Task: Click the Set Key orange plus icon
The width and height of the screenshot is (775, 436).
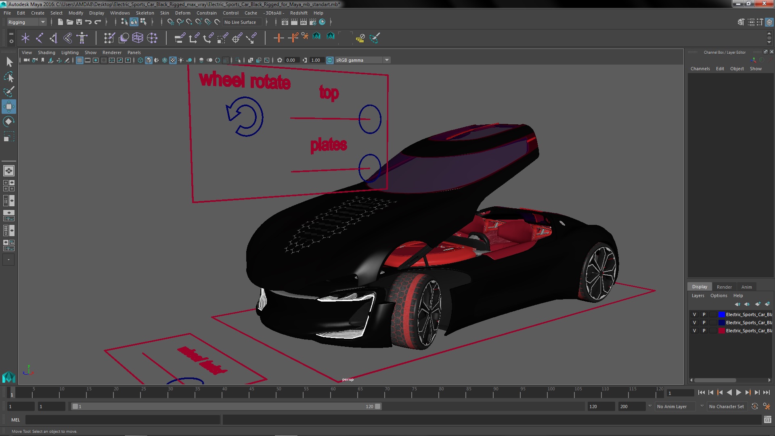Action: [279, 38]
